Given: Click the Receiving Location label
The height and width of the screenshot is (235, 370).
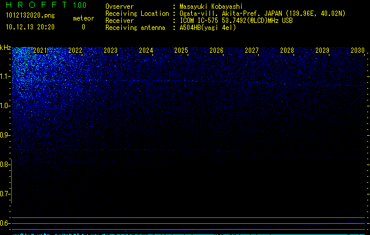Looking at the screenshot, I should pyautogui.click(x=137, y=14).
